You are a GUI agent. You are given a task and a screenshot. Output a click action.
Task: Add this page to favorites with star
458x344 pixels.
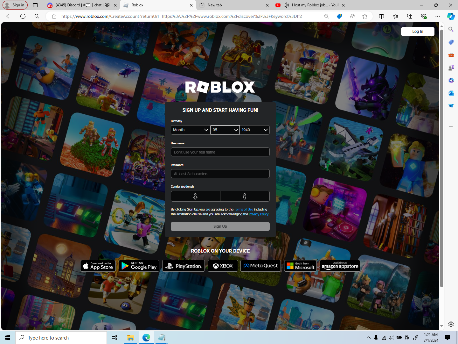pos(365,16)
